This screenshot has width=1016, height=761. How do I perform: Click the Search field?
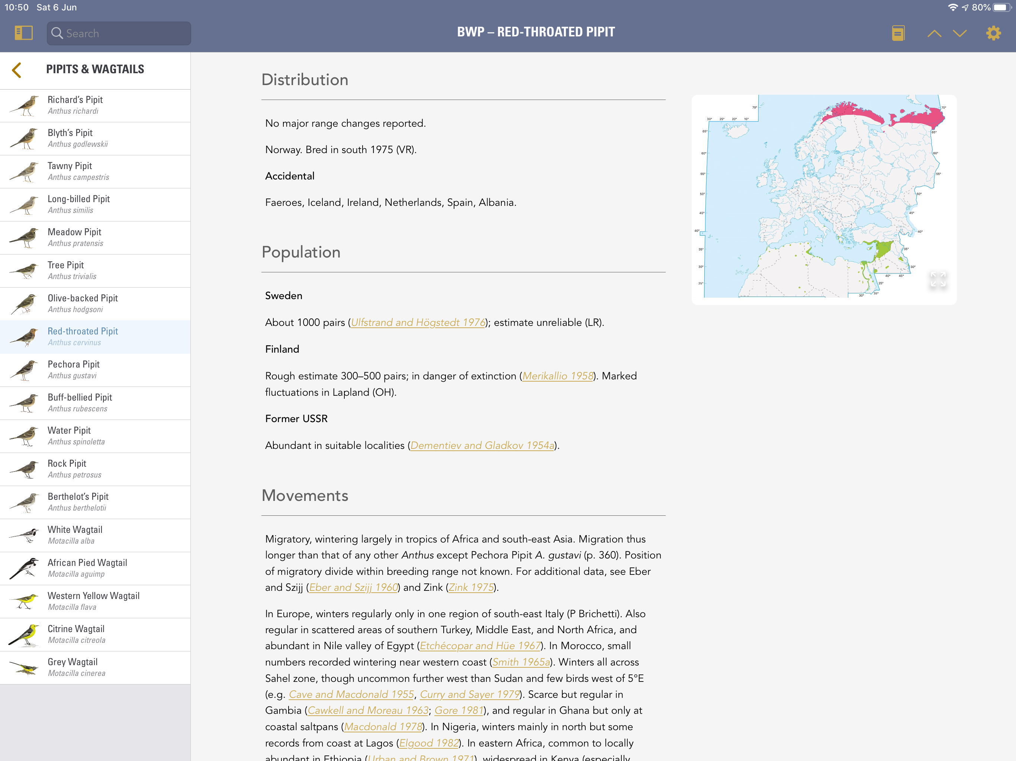[x=119, y=33]
